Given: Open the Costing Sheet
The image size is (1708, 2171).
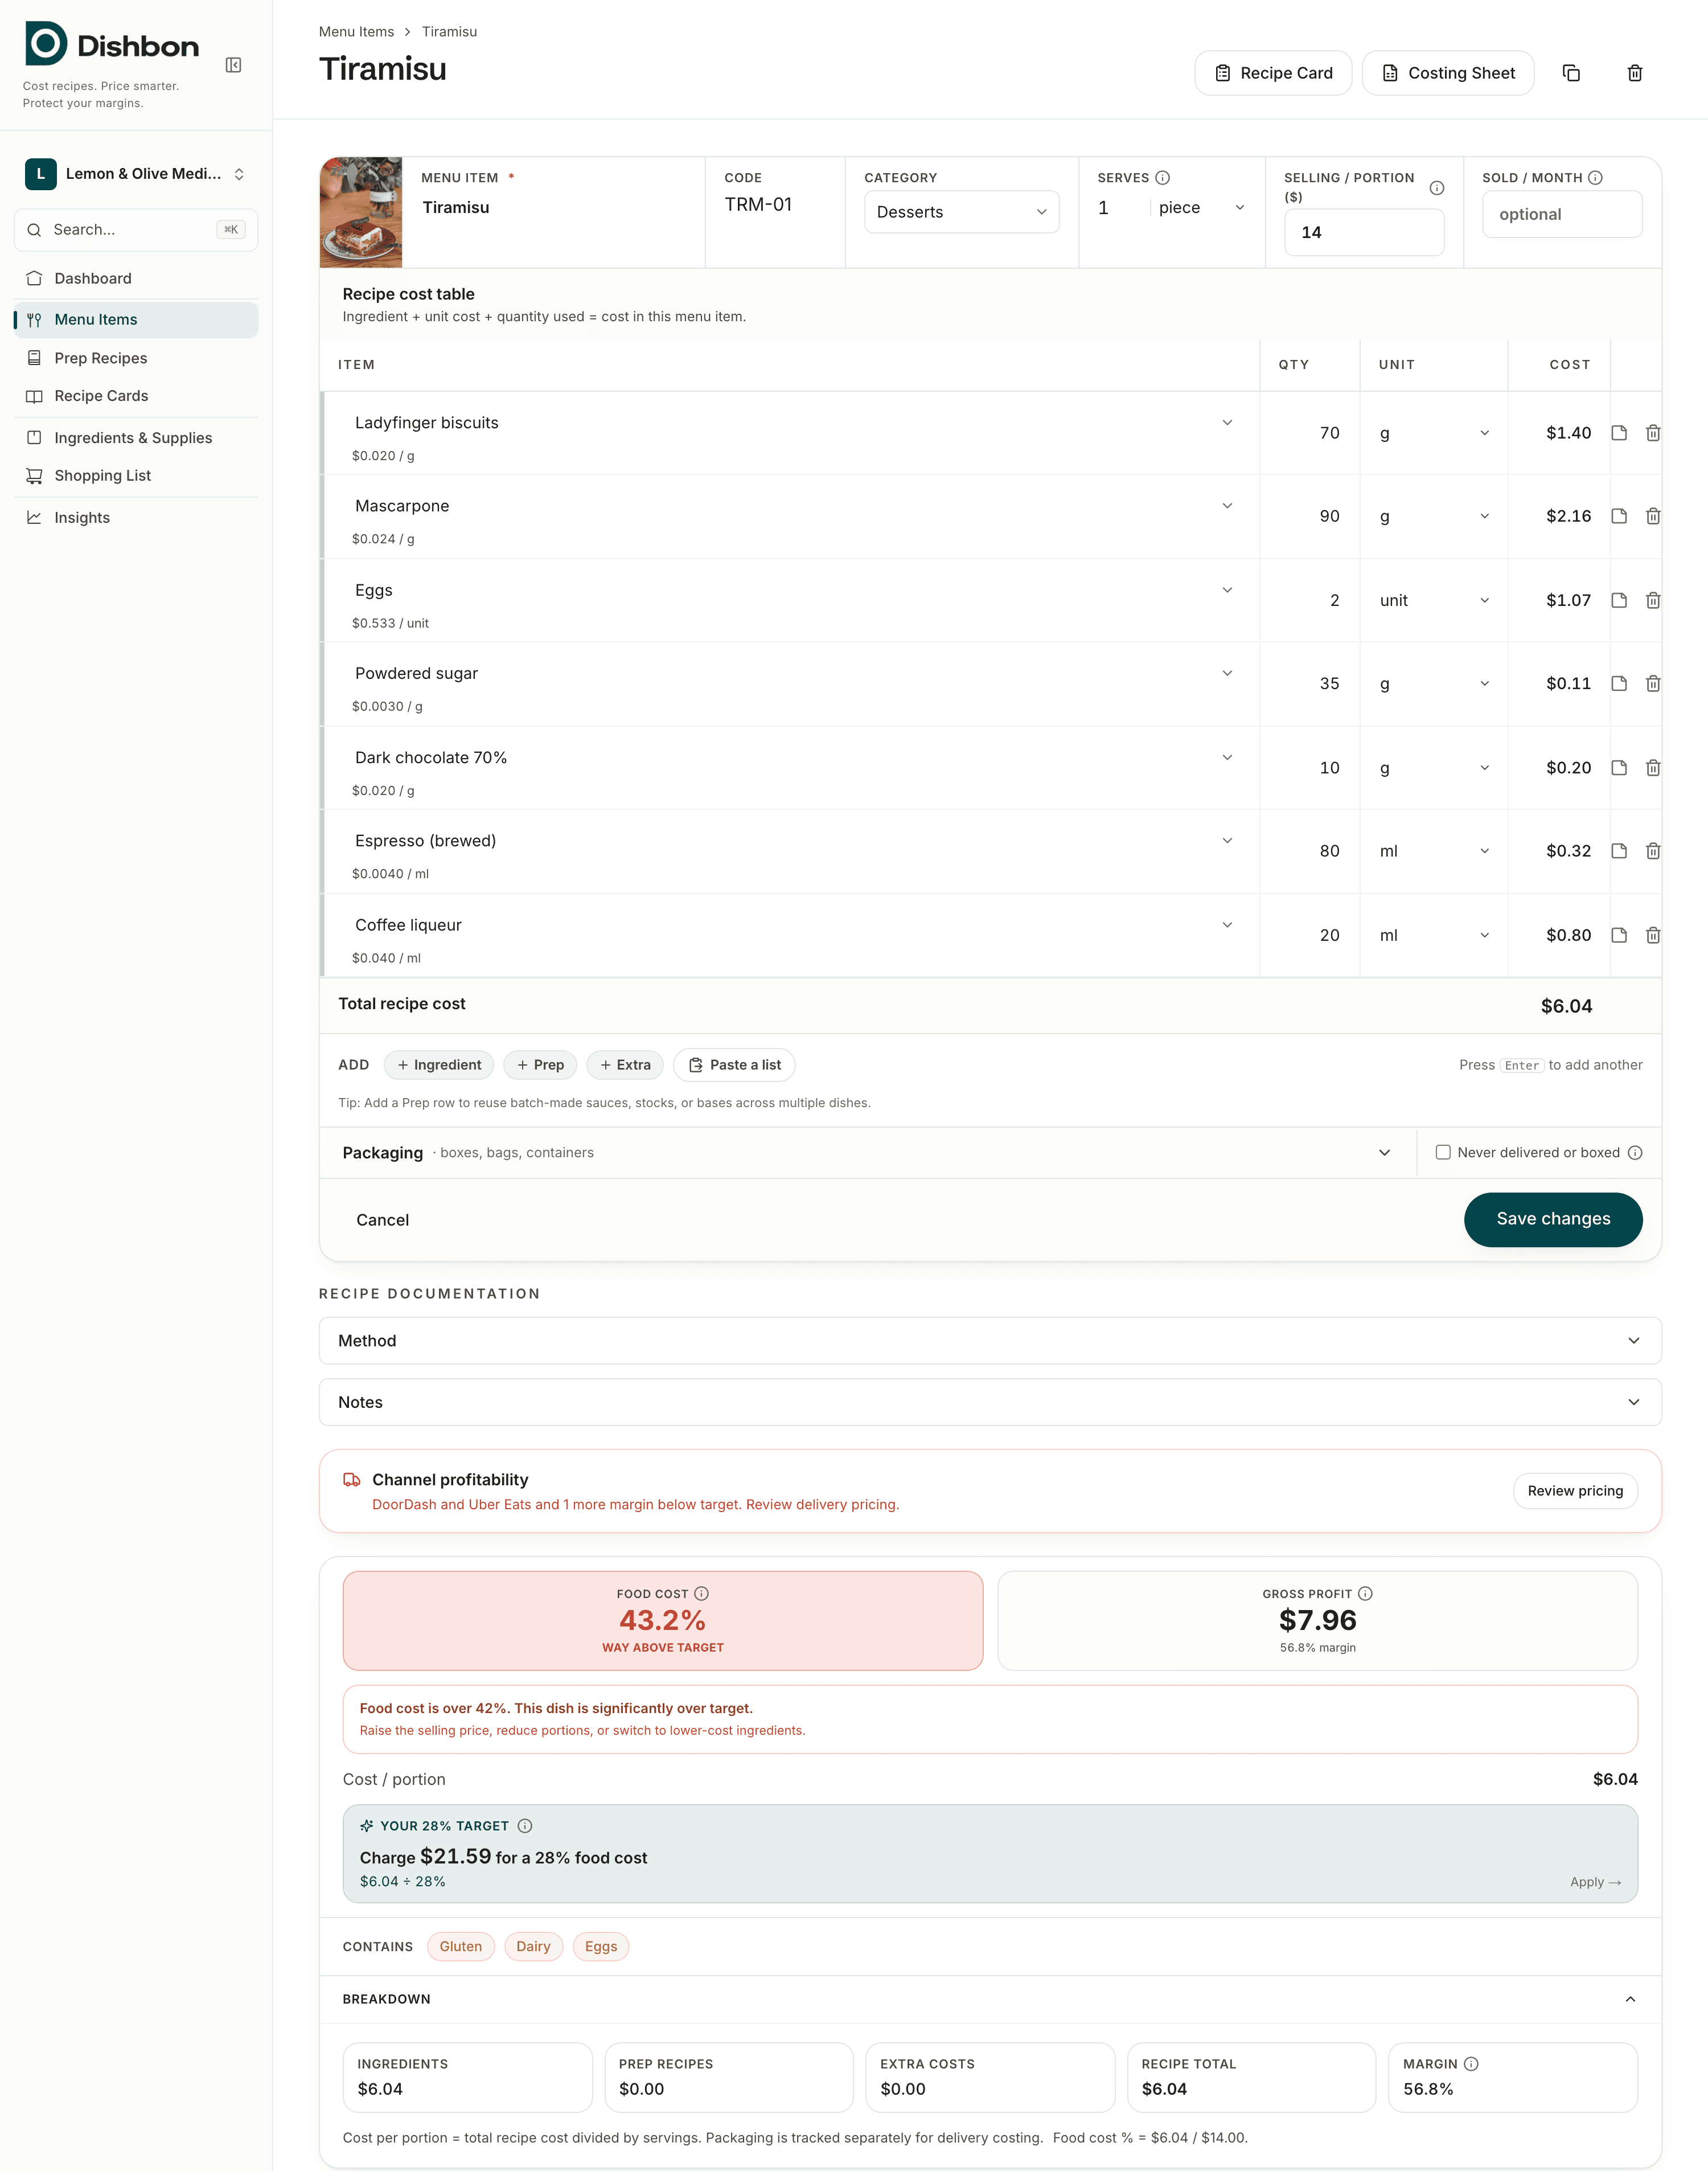Looking at the screenshot, I should click(1448, 73).
